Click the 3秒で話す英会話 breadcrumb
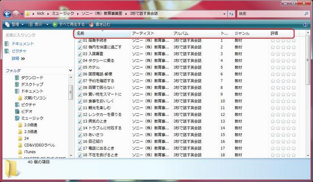Viewport: 313px width, 182px height. click(x=144, y=13)
